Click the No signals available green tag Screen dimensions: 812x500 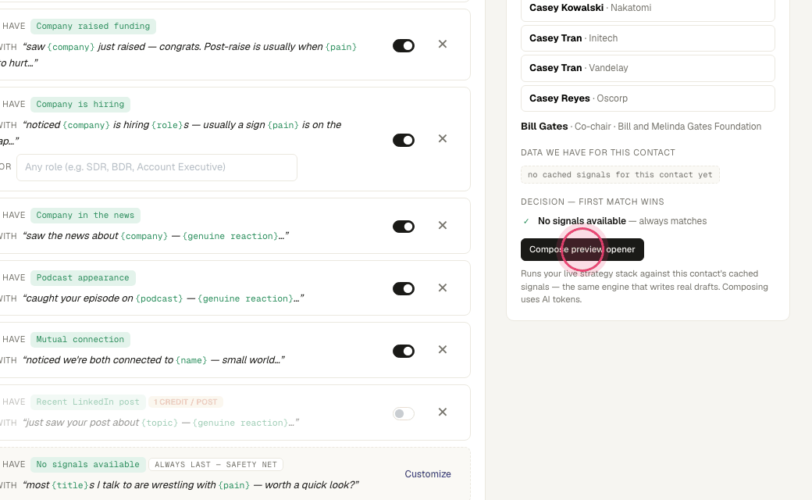[x=88, y=464]
